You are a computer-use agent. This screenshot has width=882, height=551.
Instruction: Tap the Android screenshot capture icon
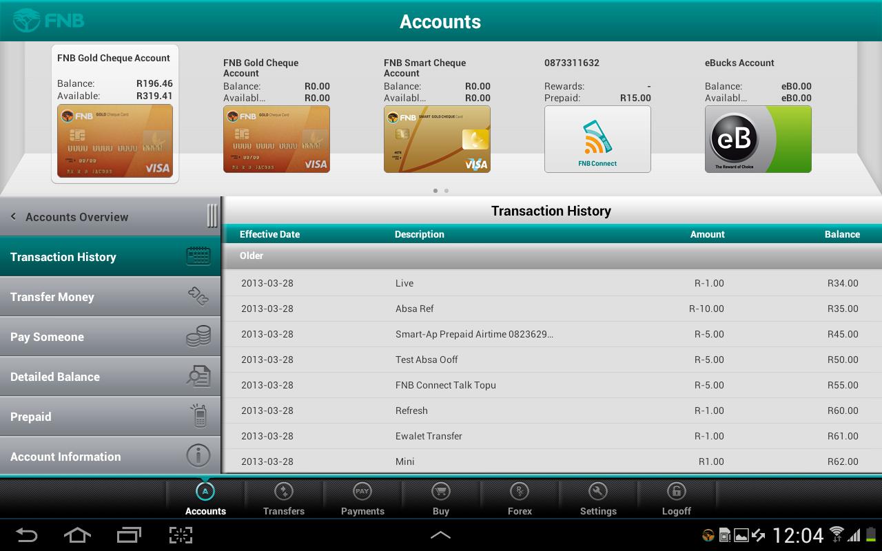click(x=181, y=535)
